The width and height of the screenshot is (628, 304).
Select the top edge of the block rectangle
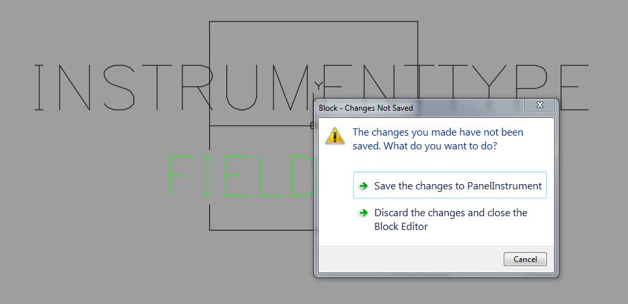tap(313, 21)
